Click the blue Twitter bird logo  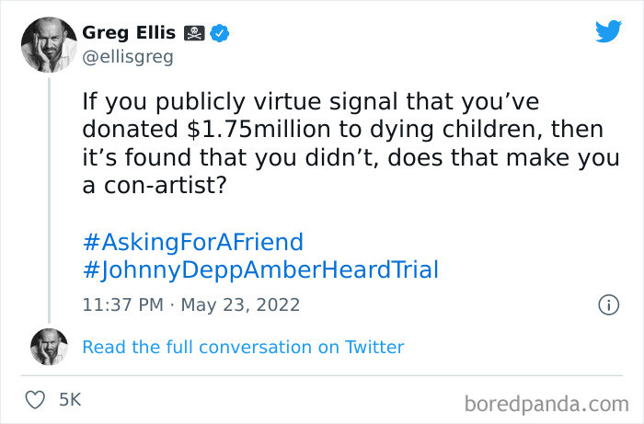[x=607, y=31]
